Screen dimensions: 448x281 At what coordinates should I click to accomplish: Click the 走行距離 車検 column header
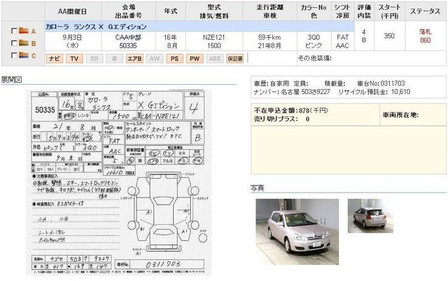pyautogui.click(x=269, y=11)
